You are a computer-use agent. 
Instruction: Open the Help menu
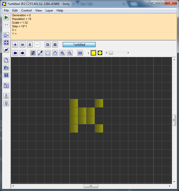[60, 10]
